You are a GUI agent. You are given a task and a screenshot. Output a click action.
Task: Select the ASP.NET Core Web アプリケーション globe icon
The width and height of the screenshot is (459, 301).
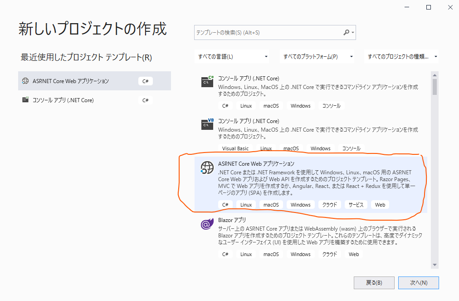pyautogui.click(x=207, y=167)
